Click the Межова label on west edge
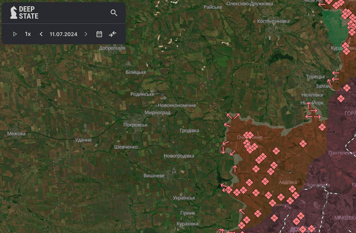This screenshot has height=233, width=356. [16, 134]
